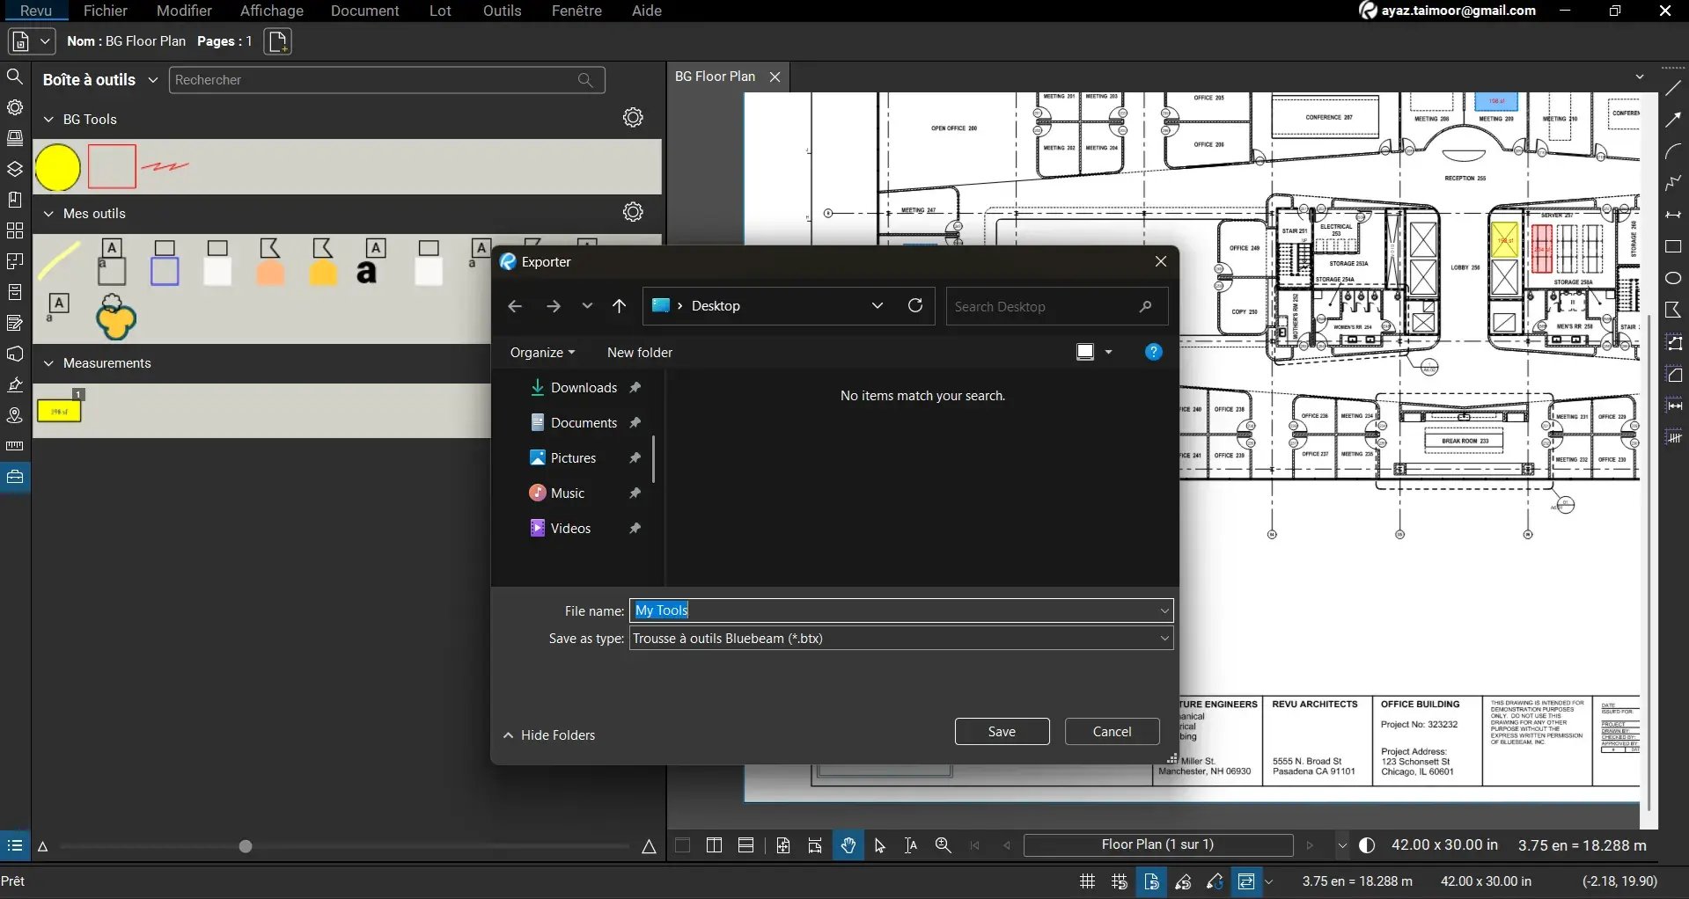Activate the Zoom magnifier tool
The image size is (1689, 899).
943,845
